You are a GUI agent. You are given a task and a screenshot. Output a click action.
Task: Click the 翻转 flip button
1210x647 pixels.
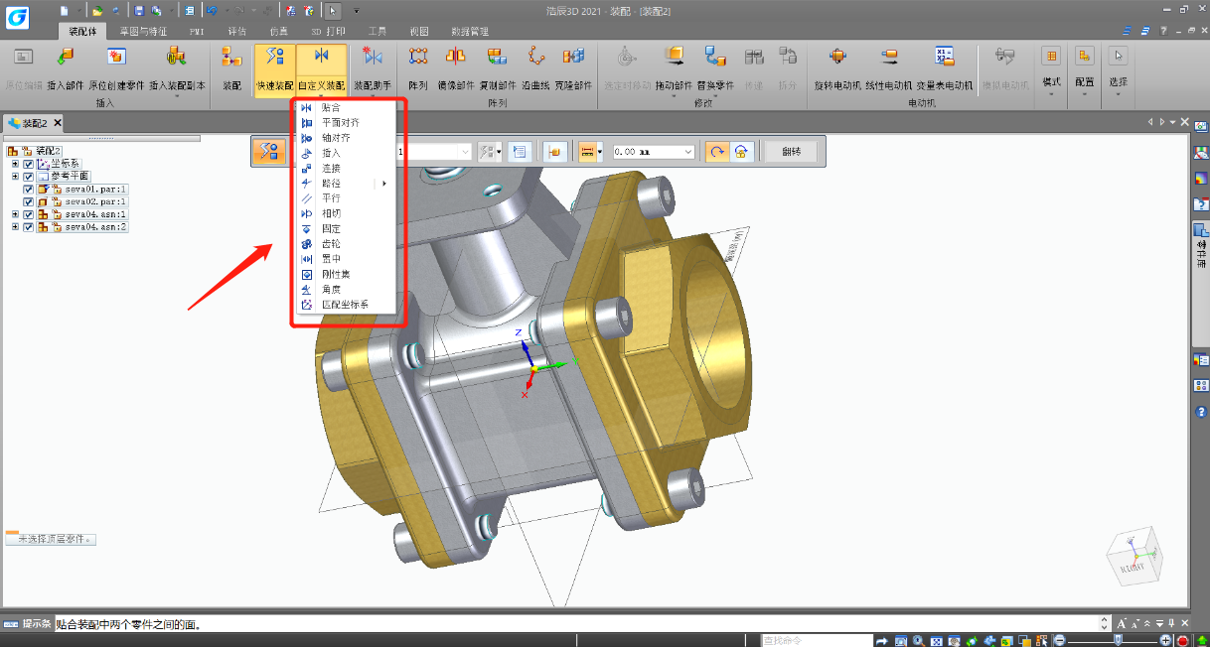pos(791,152)
